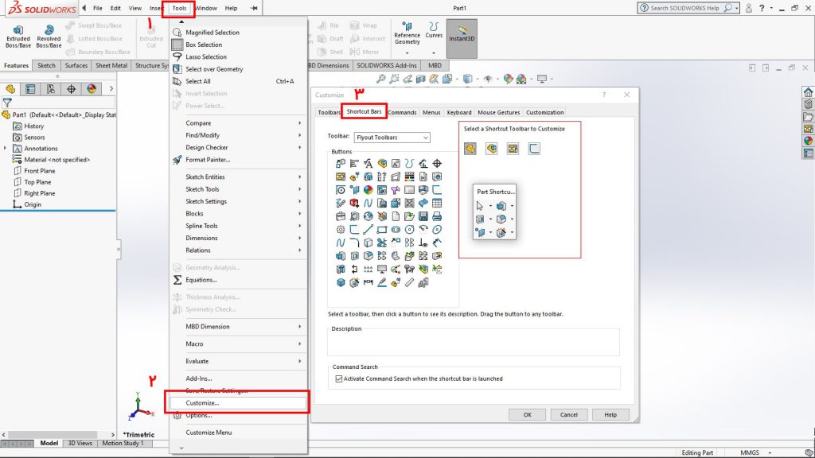The height and width of the screenshot is (458, 815).
Task: Pin the menu bar with the pushpin
Action: click(x=254, y=8)
